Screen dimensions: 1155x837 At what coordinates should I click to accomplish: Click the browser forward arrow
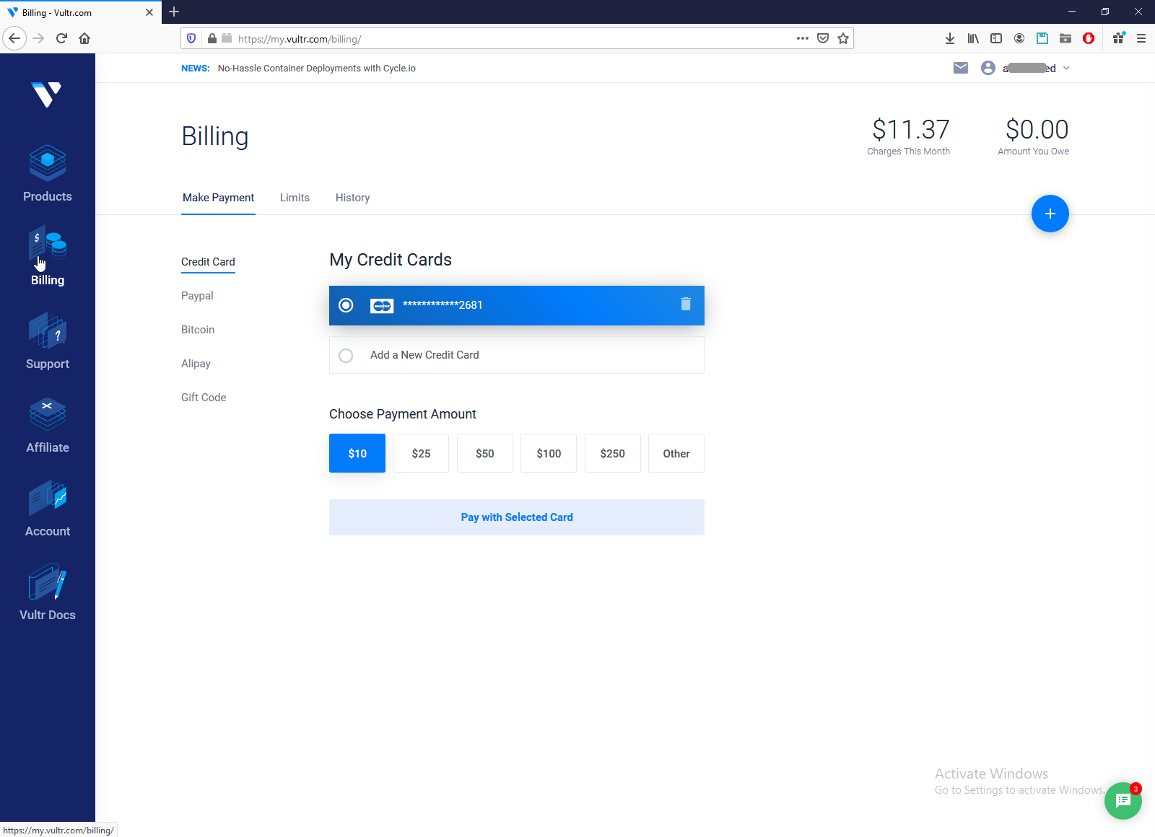pyautogui.click(x=39, y=38)
